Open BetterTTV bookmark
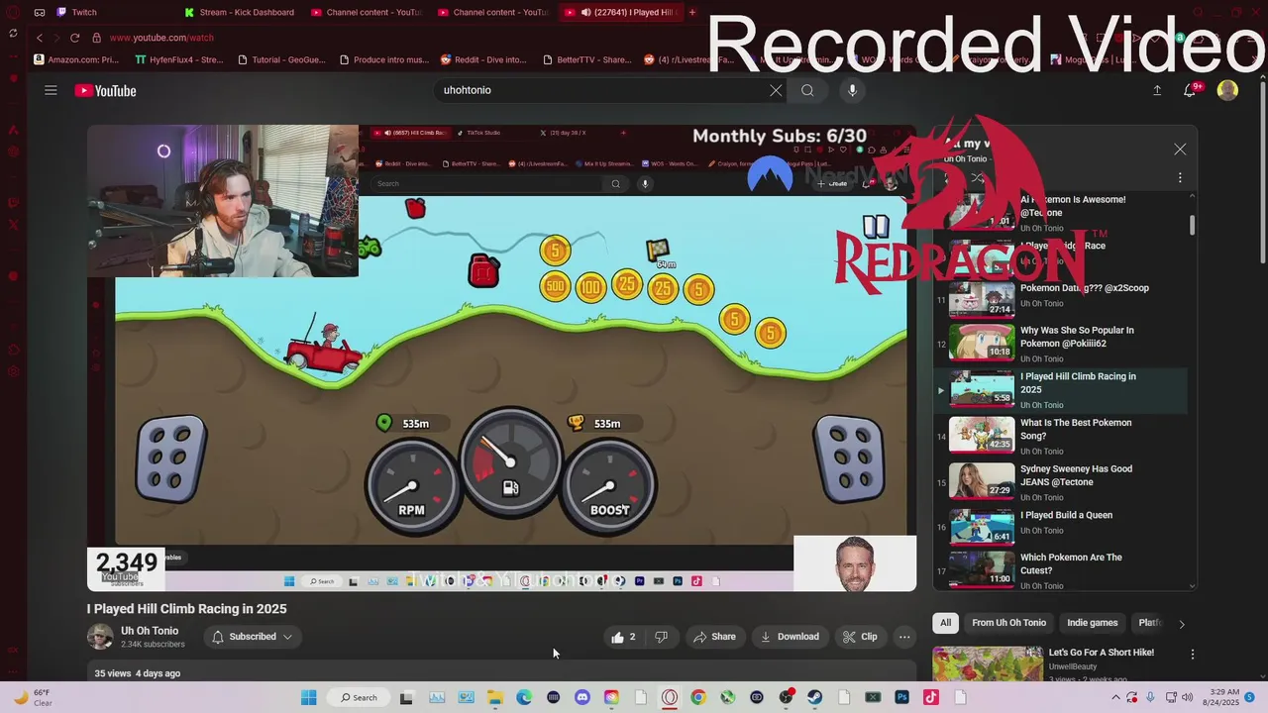The width and height of the screenshot is (1268, 713). (586, 59)
